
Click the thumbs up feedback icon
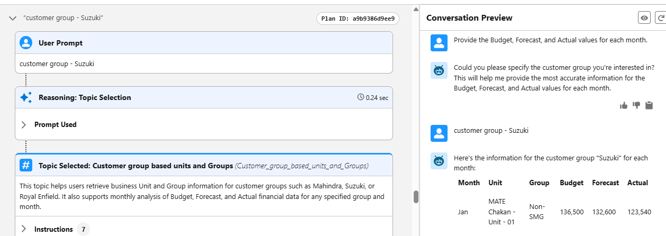tap(624, 105)
